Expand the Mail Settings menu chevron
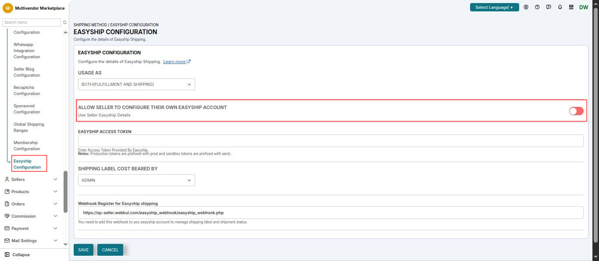This screenshot has height=261, width=599. click(x=55, y=240)
